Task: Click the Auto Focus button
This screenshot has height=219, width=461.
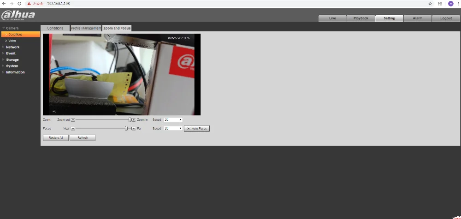Action: (197, 129)
